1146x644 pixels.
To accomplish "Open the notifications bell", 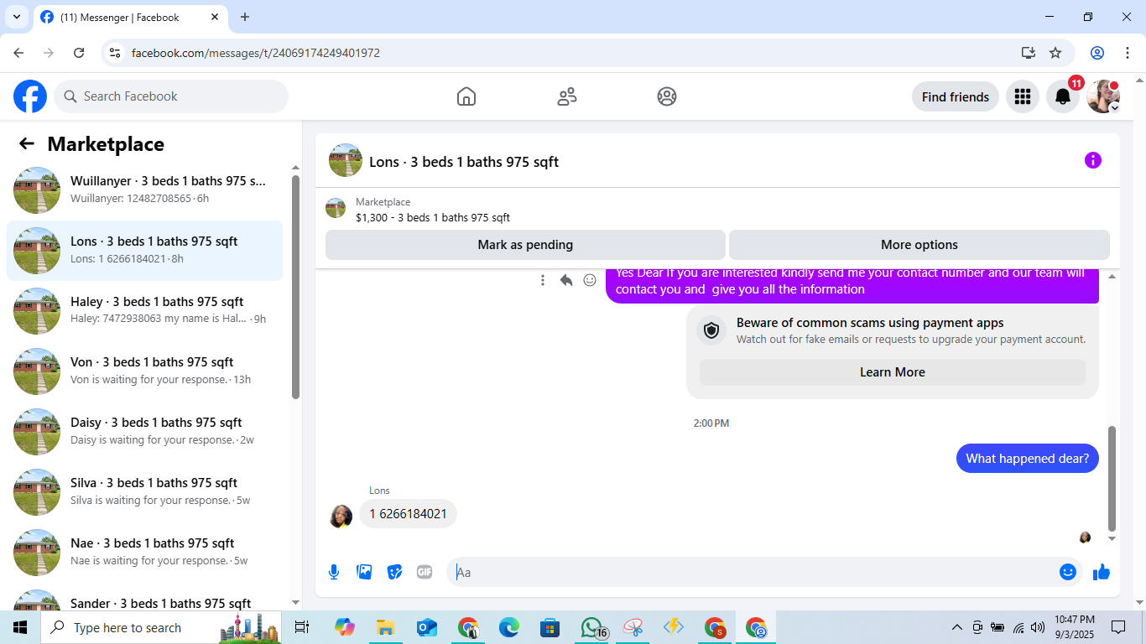I will [1063, 96].
